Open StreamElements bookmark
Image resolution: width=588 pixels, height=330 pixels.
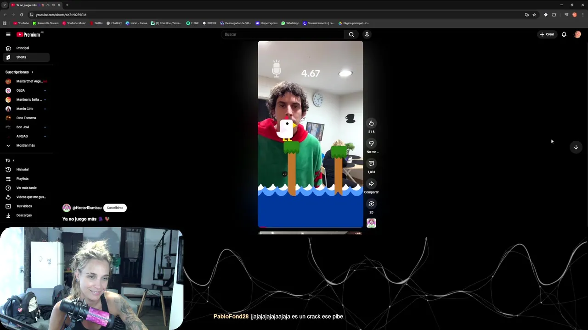click(319, 23)
